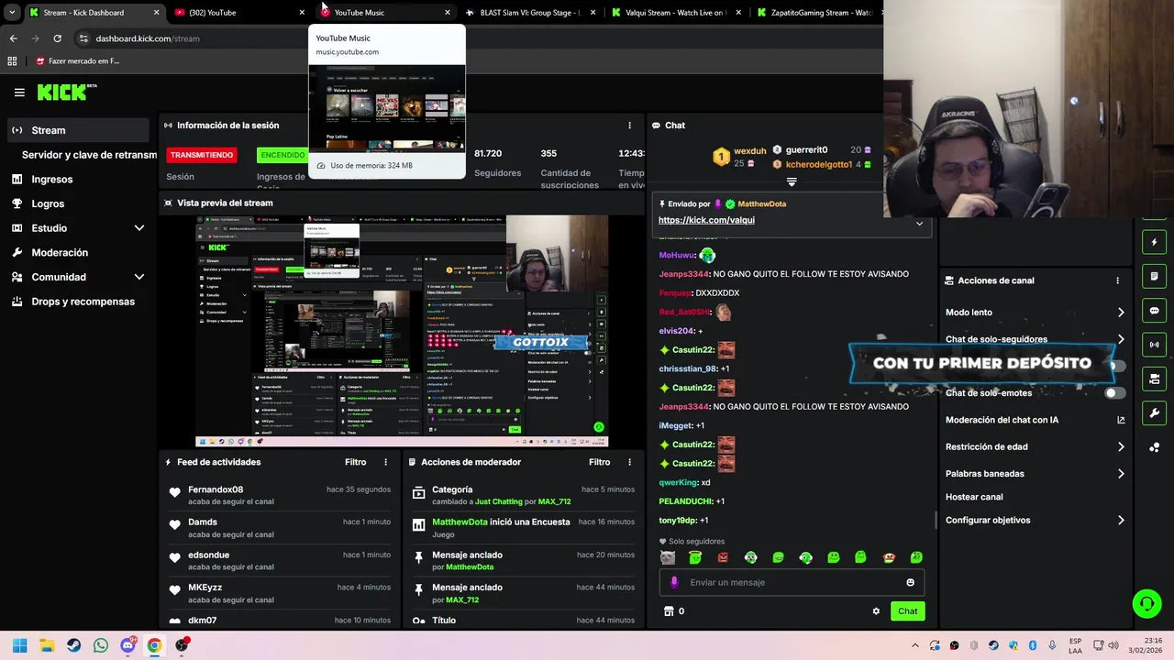1174x660 pixels.
Task: Click the three-dots cluster sidebar icon
Action: pyautogui.click(x=1154, y=447)
